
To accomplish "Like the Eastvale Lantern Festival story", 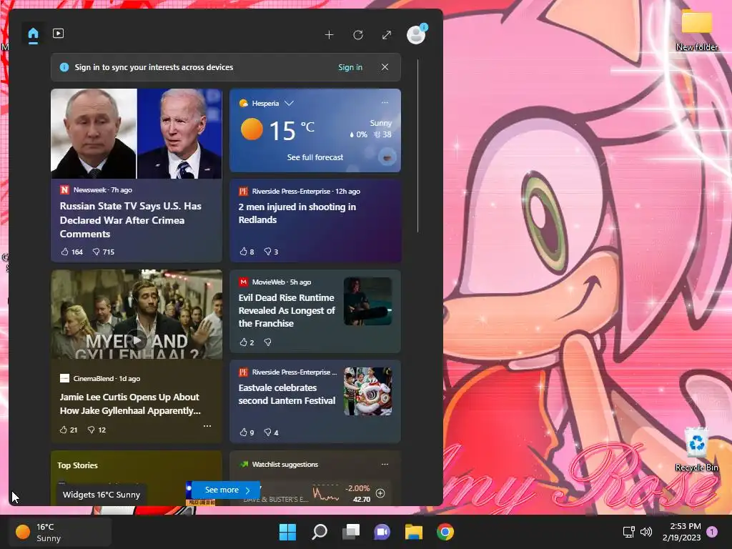I will tap(247, 432).
